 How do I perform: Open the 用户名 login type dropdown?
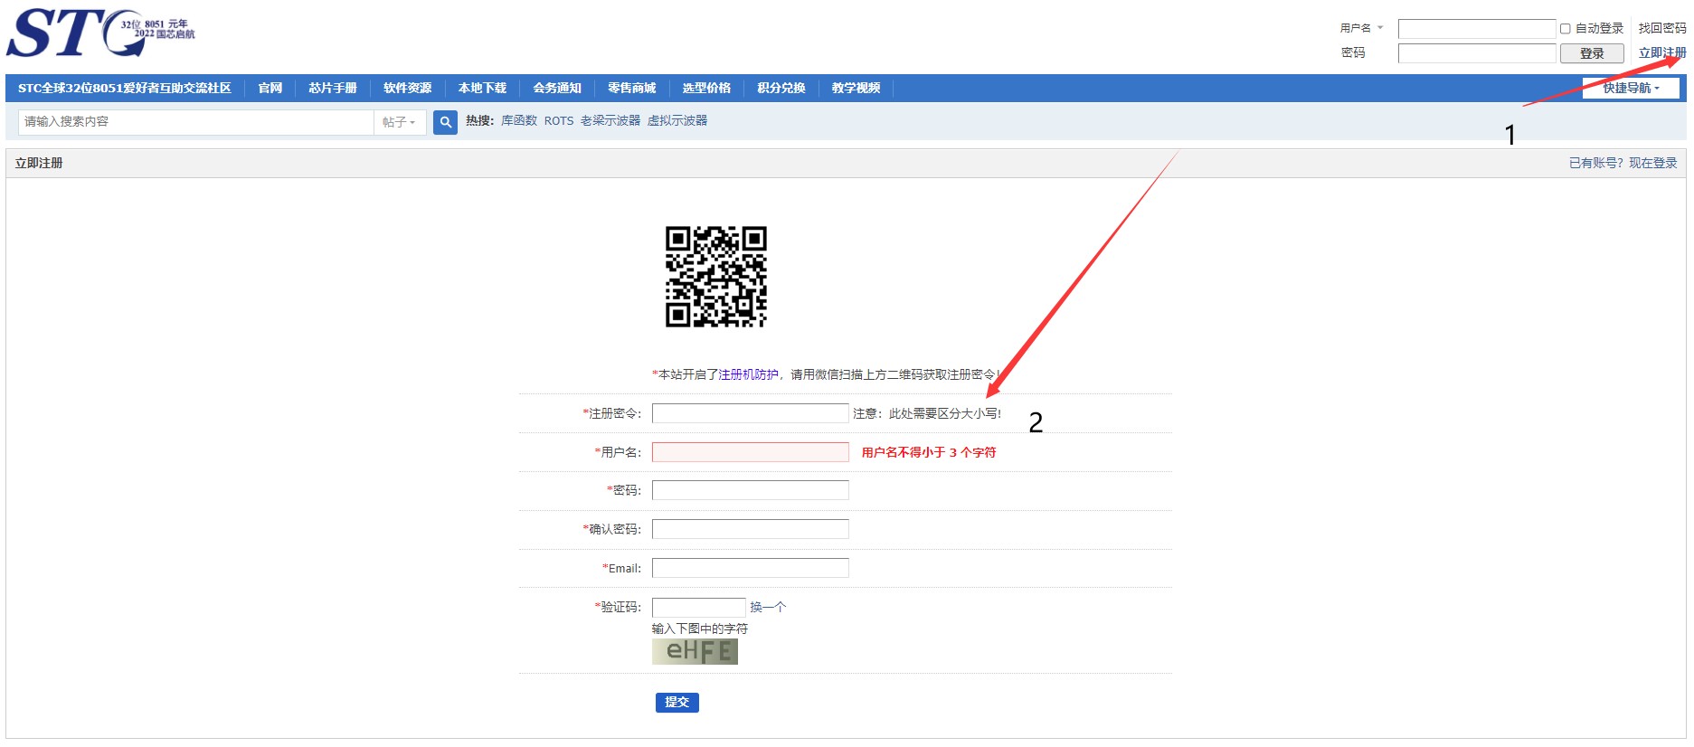[x=1361, y=28]
